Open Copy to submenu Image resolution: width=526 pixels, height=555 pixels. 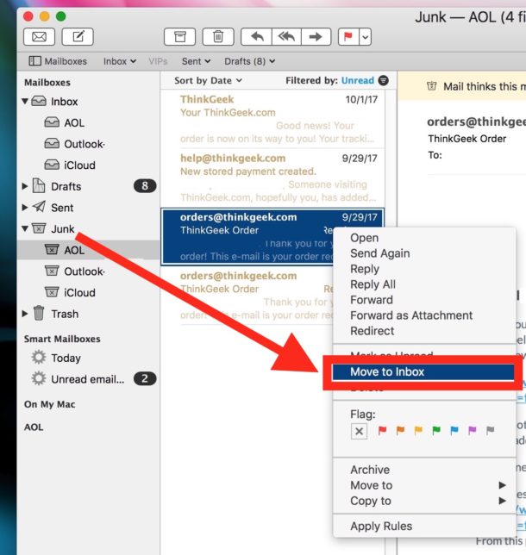(424, 501)
